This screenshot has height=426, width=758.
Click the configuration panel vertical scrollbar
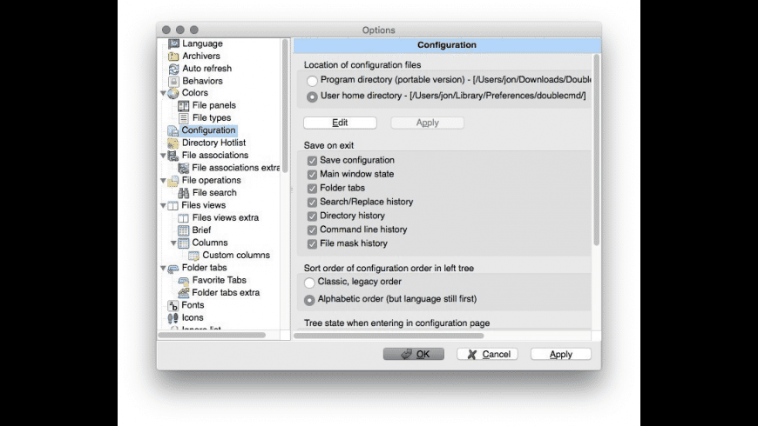pyautogui.click(x=597, y=150)
